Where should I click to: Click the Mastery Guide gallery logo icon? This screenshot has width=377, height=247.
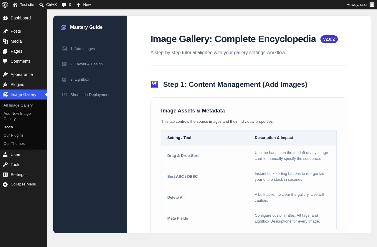click(x=64, y=27)
